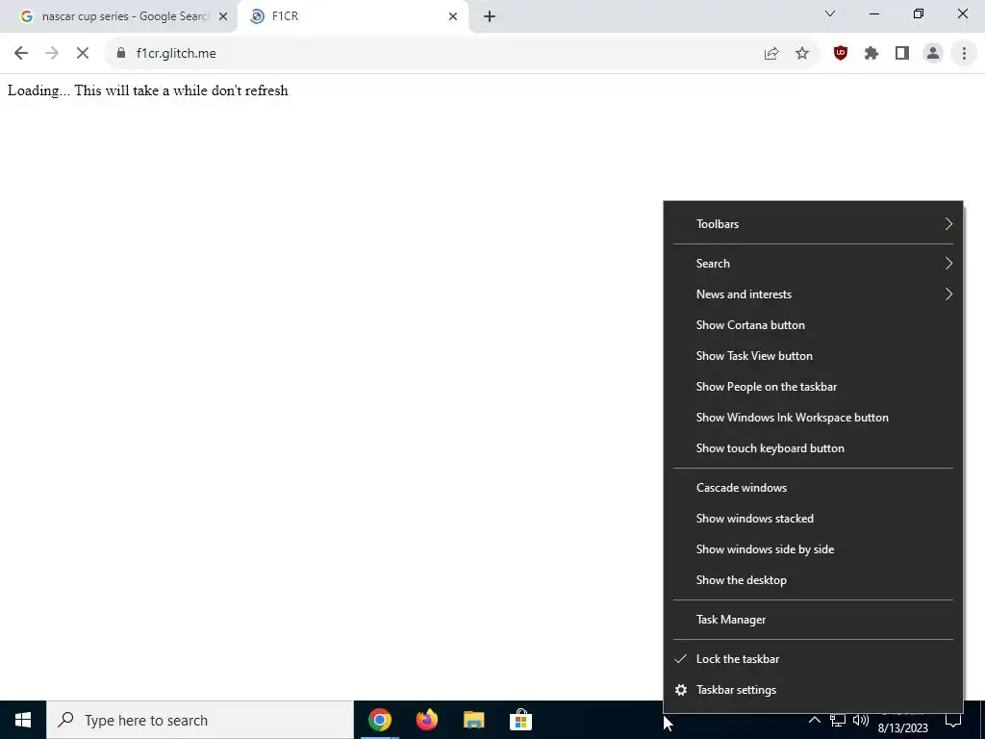Minimize the Chrome window

[x=874, y=13]
